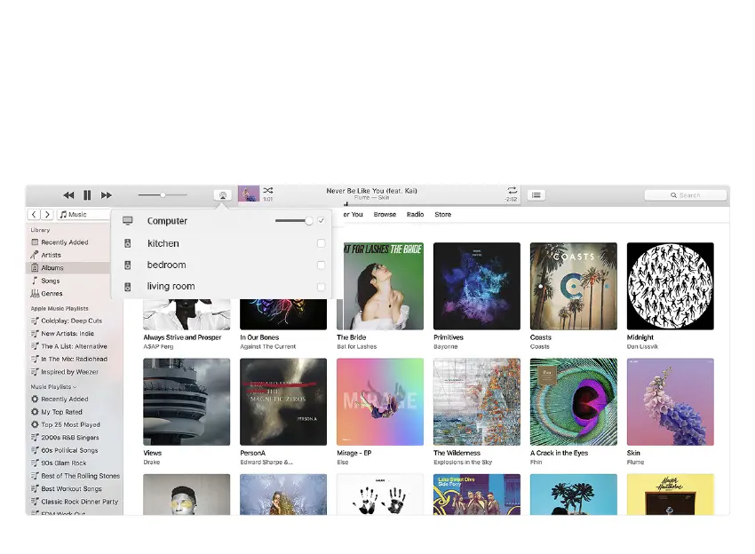The image size is (755, 554).
Task: Open Genres in the Library sidebar
Action: tap(52, 294)
